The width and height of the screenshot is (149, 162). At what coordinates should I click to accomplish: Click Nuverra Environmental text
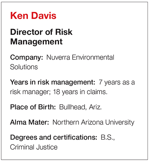coord(80,57)
